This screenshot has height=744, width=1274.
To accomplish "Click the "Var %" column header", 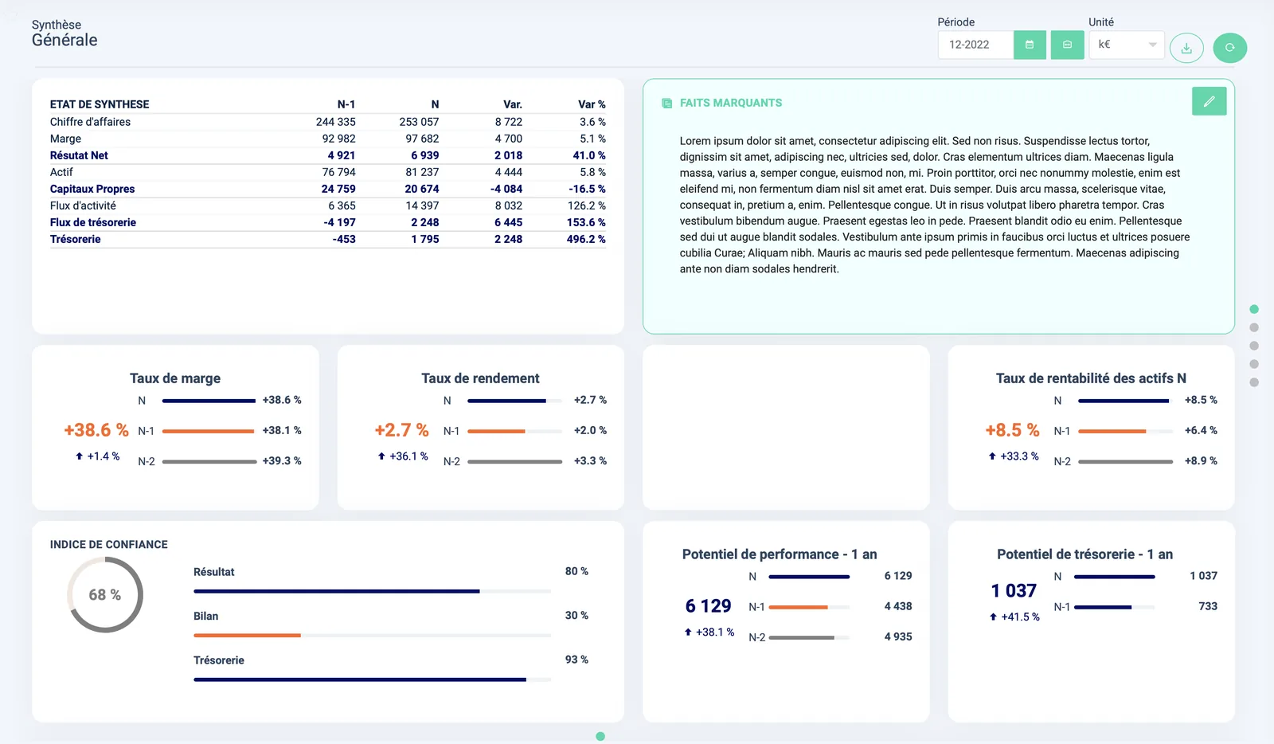I will (x=592, y=104).
